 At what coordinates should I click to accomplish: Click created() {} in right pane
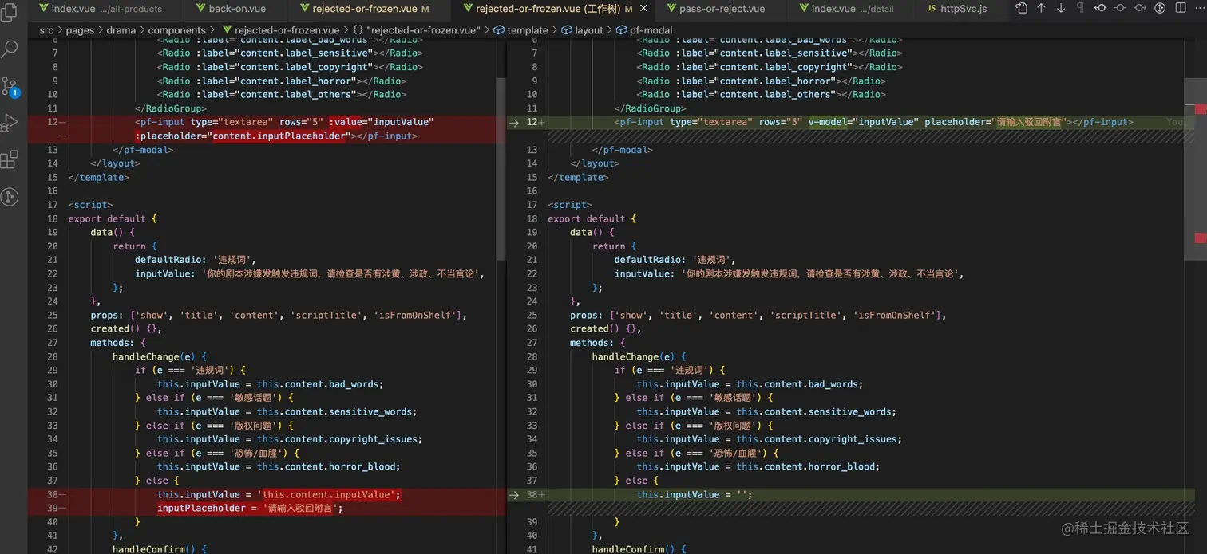pos(606,329)
